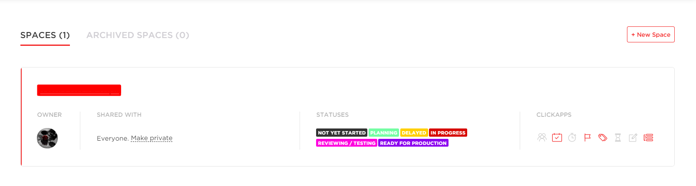The width and height of the screenshot is (696, 186).
Task: Switch to the Archived Spaces (0) tab
Action: [138, 35]
